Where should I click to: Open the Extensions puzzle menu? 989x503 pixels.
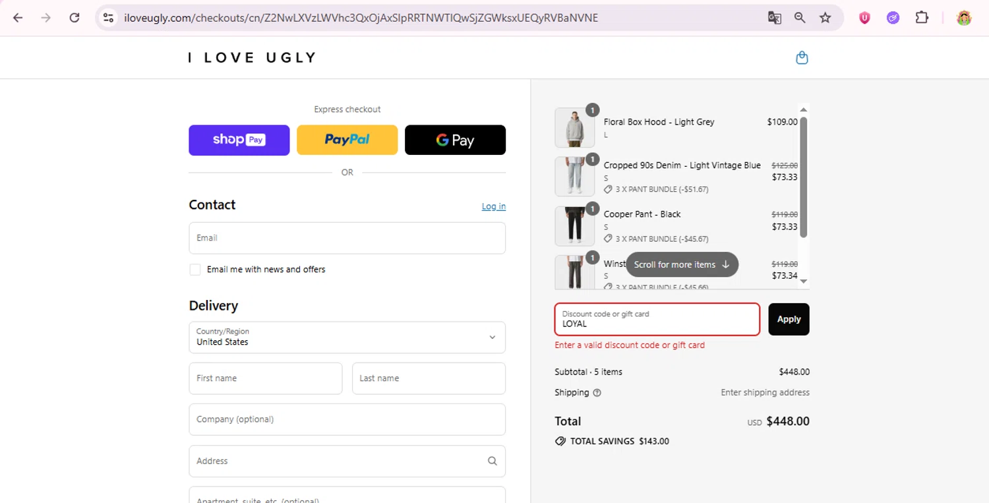(922, 18)
